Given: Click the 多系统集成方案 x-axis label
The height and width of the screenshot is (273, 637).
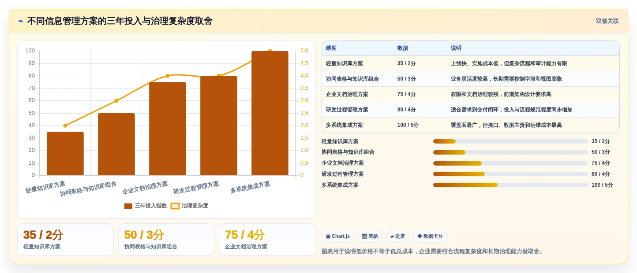Looking at the screenshot, I should click(x=250, y=188).
